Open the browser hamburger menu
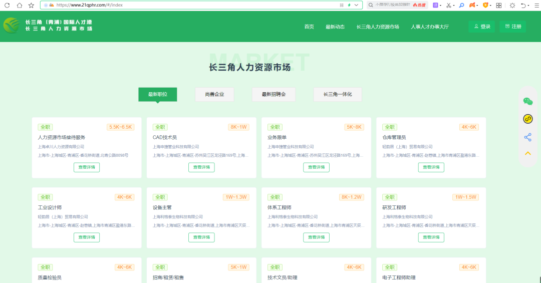Image resolution: width=541 pixels, height=283 pixels. pyautogui.click(x=537, y=5)
